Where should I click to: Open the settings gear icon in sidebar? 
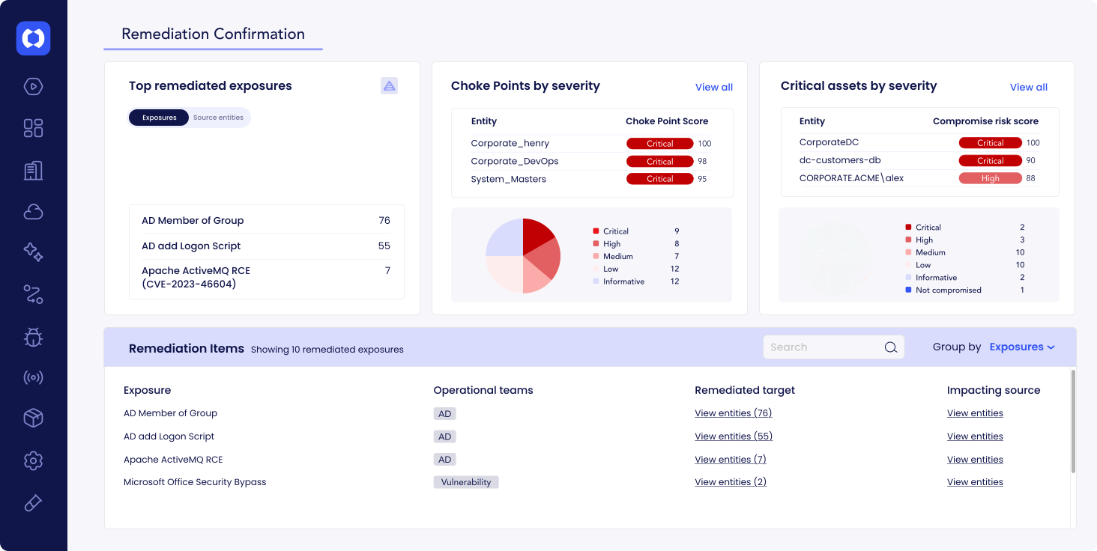(33, 460)
